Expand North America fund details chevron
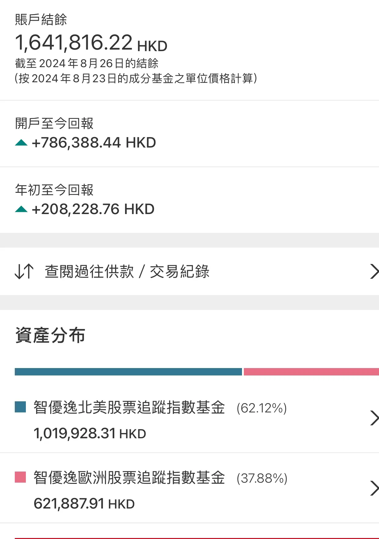379x539 pixels. [x=374, y=418]
